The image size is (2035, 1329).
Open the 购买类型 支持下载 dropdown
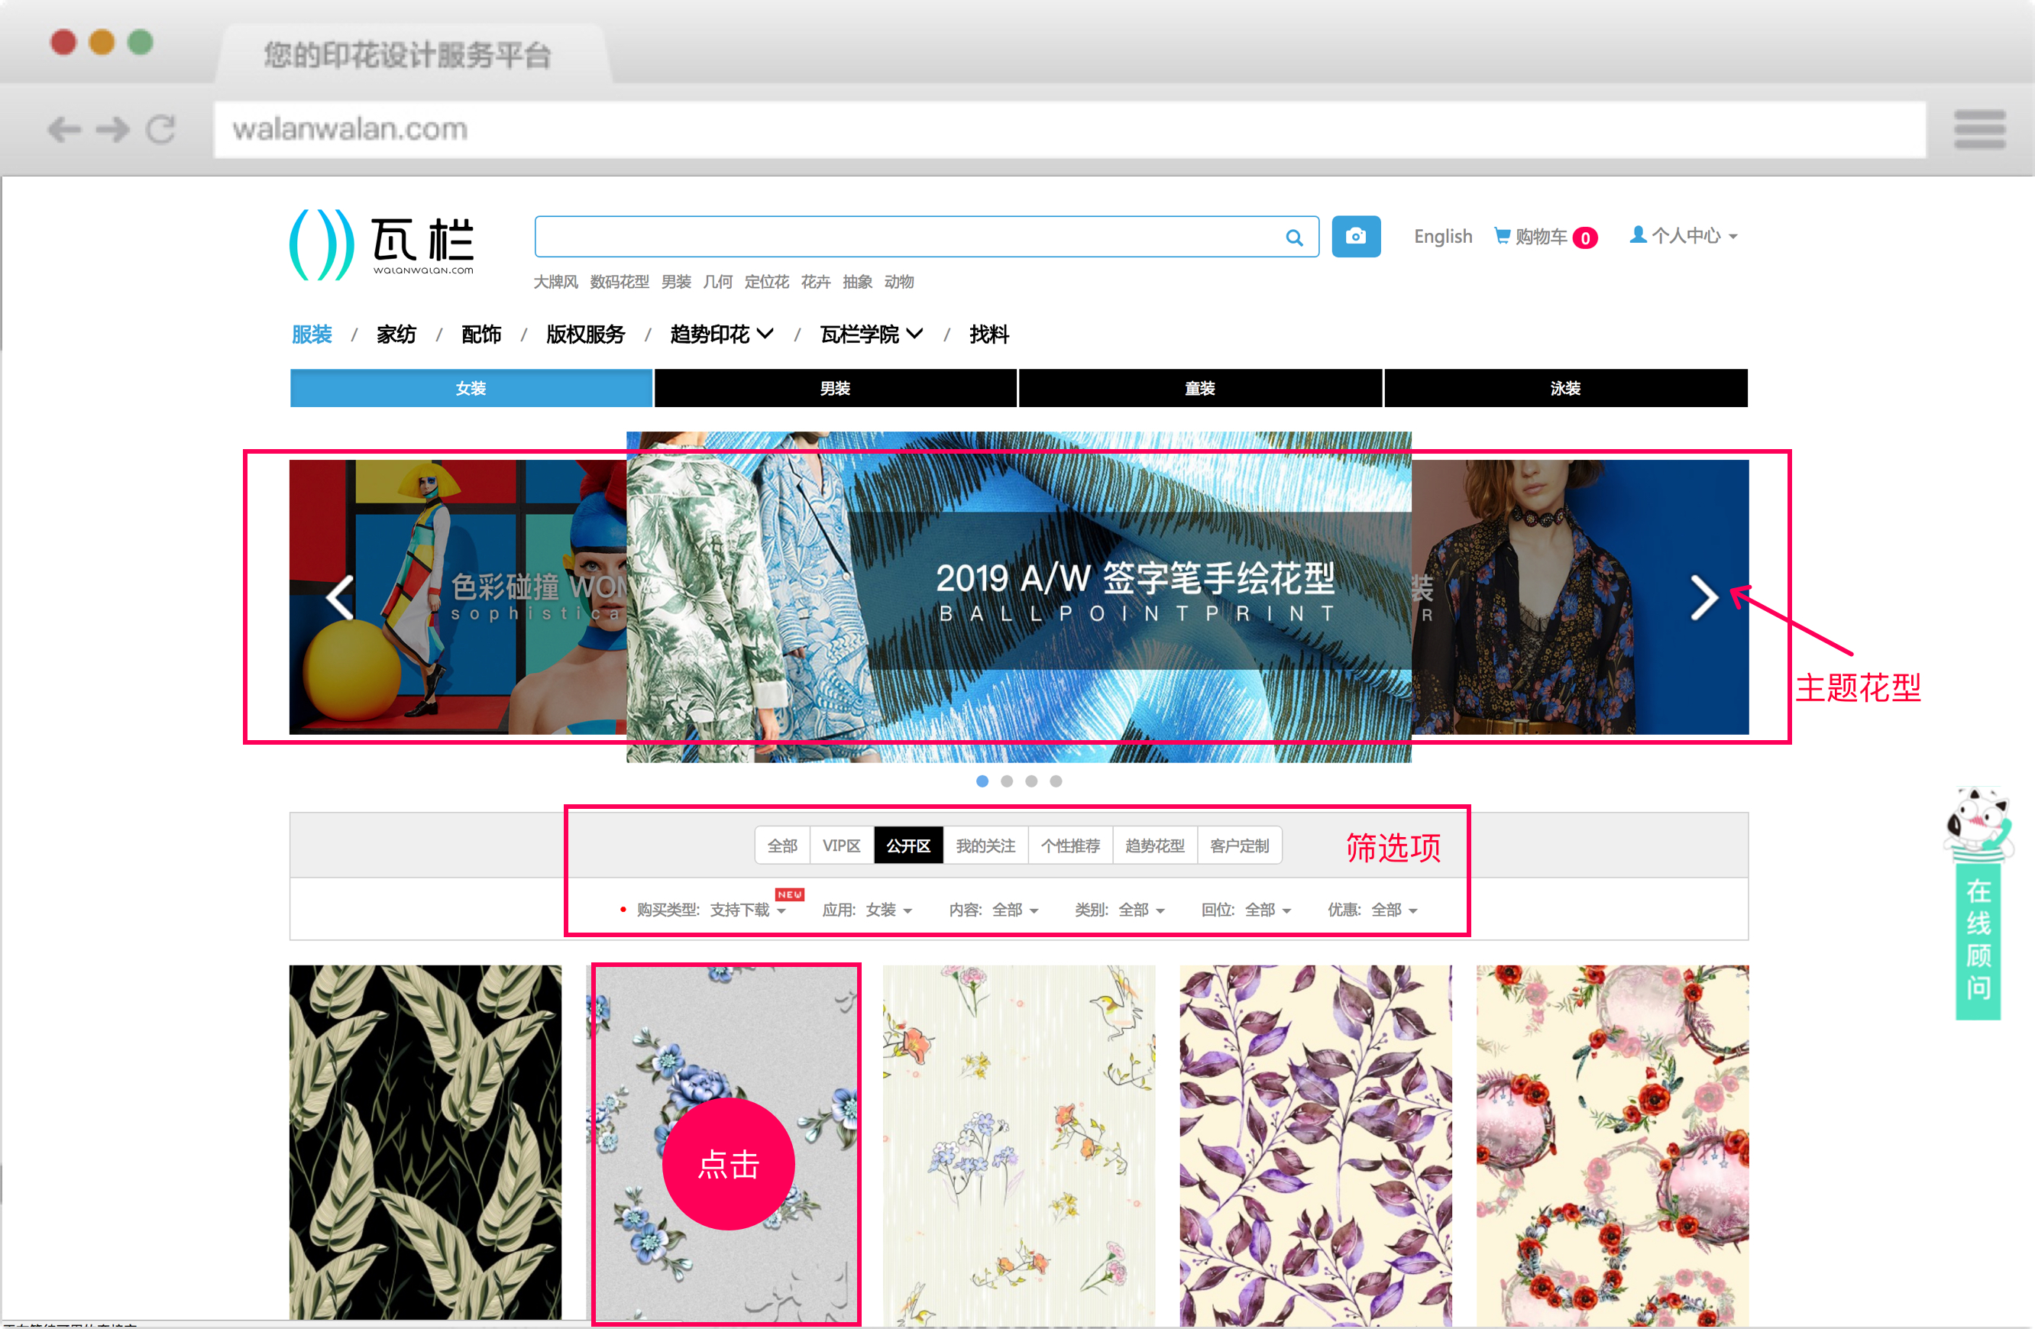739,910
